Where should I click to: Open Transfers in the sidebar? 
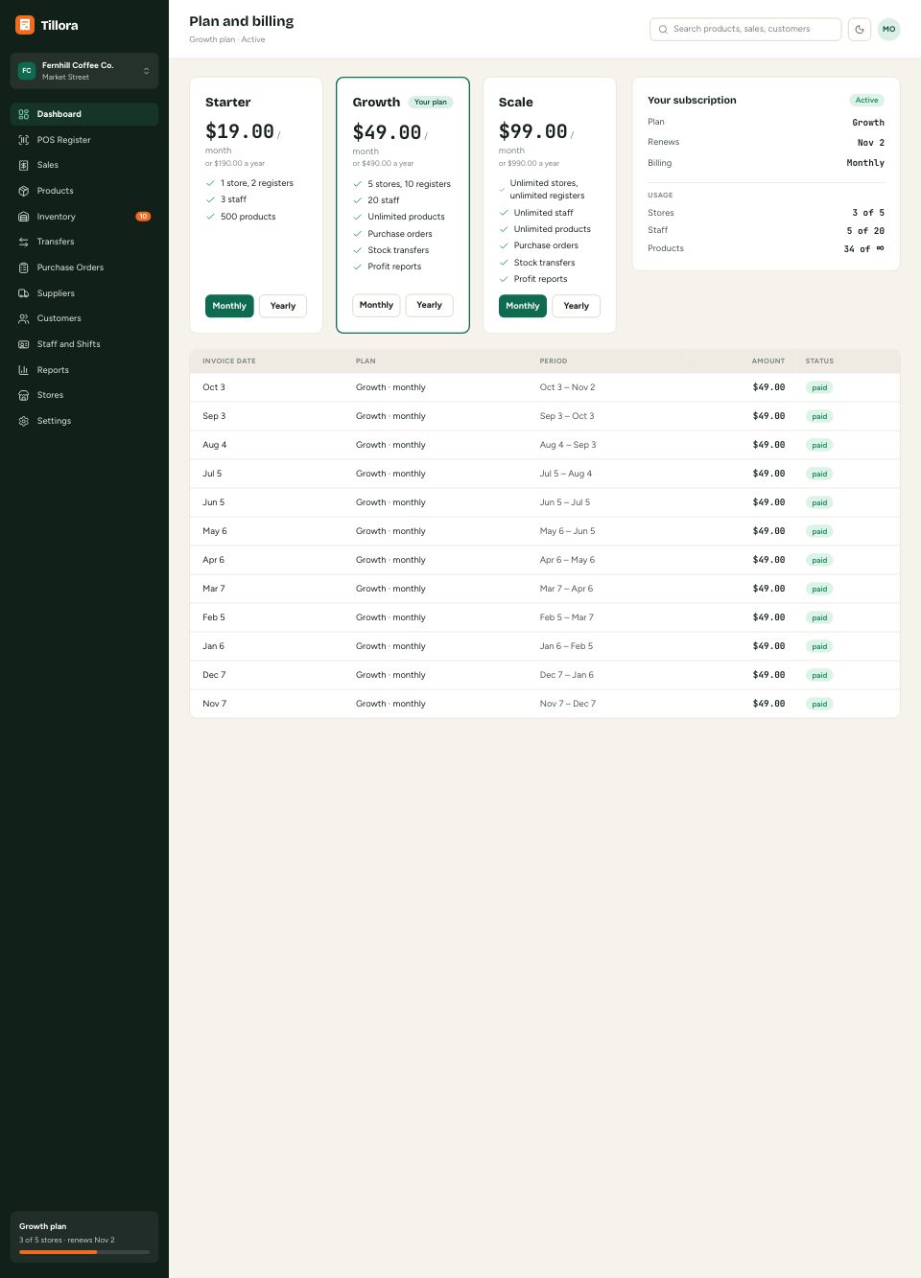[84, 242]
